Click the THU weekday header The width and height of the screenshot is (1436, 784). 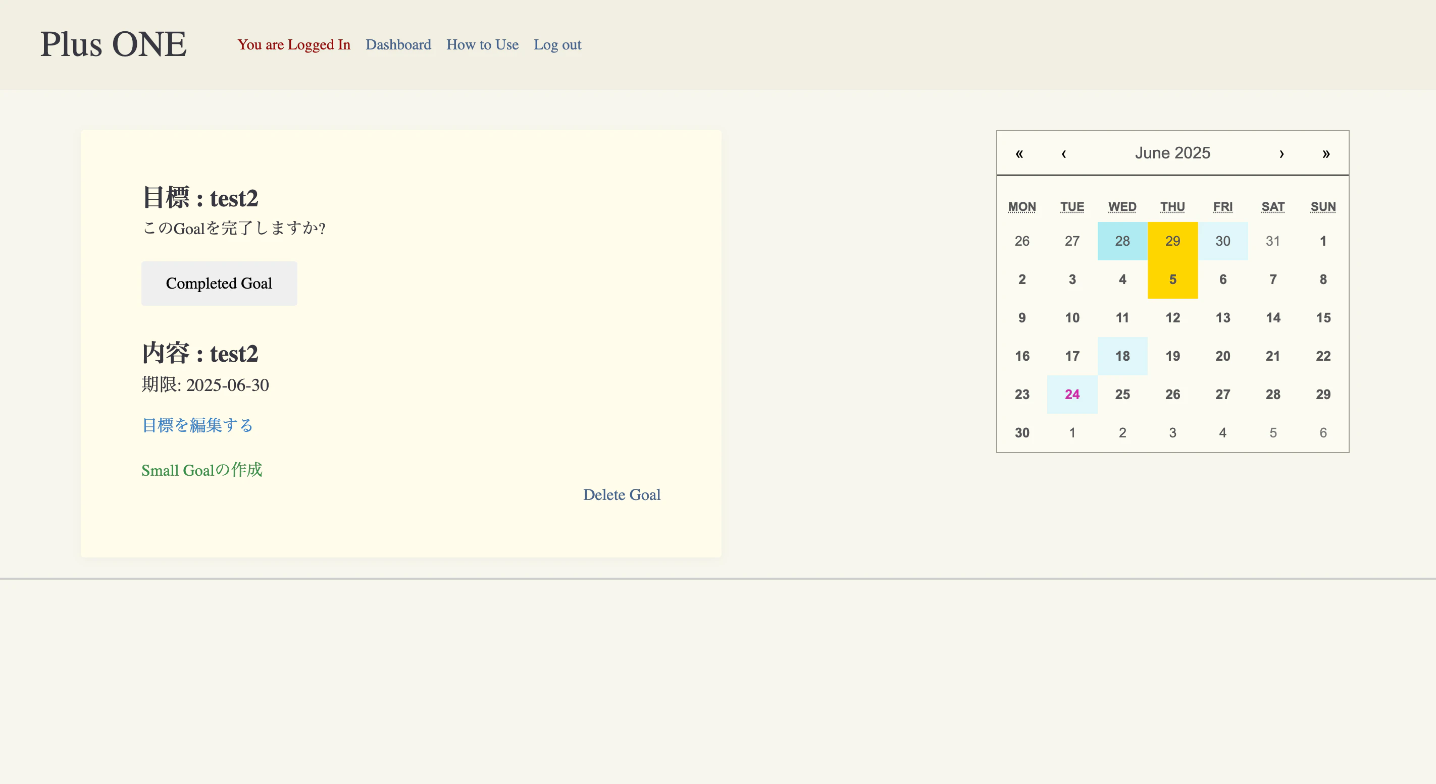pos(1172,206)
